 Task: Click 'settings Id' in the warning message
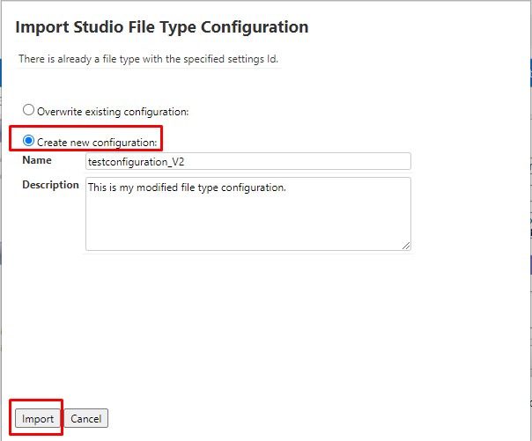[x=252, y=59]
